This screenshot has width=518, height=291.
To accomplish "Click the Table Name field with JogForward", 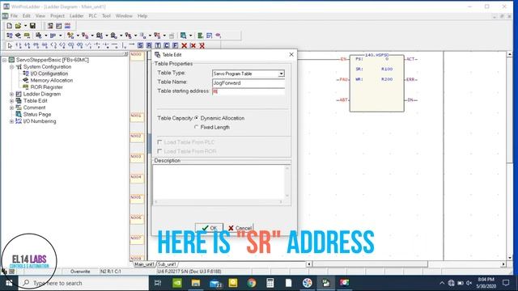I will point(248,83).
